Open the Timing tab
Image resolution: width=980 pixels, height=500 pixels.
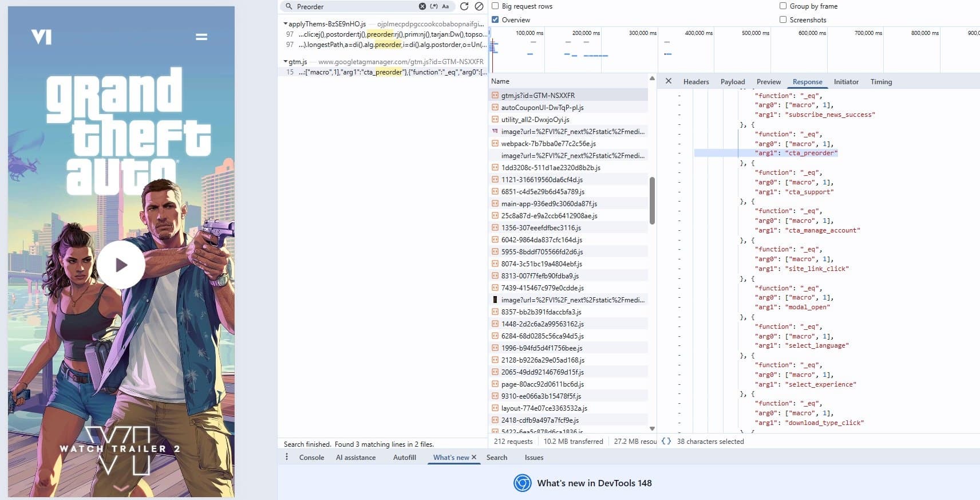[881, 82]
